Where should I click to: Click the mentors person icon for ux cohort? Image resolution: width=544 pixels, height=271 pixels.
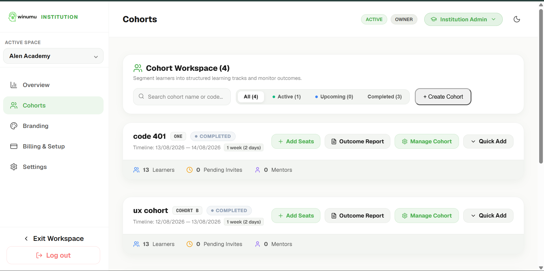click(x=257, y=244)
